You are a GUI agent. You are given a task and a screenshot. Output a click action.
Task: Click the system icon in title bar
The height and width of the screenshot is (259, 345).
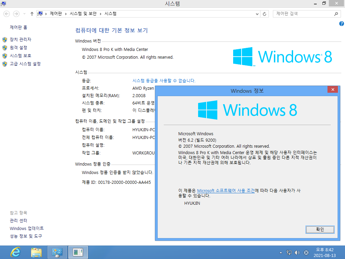tap(3, 3)
